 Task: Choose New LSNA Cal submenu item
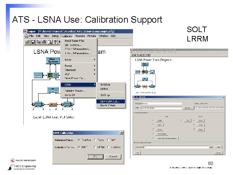click(x=111, y=101)
